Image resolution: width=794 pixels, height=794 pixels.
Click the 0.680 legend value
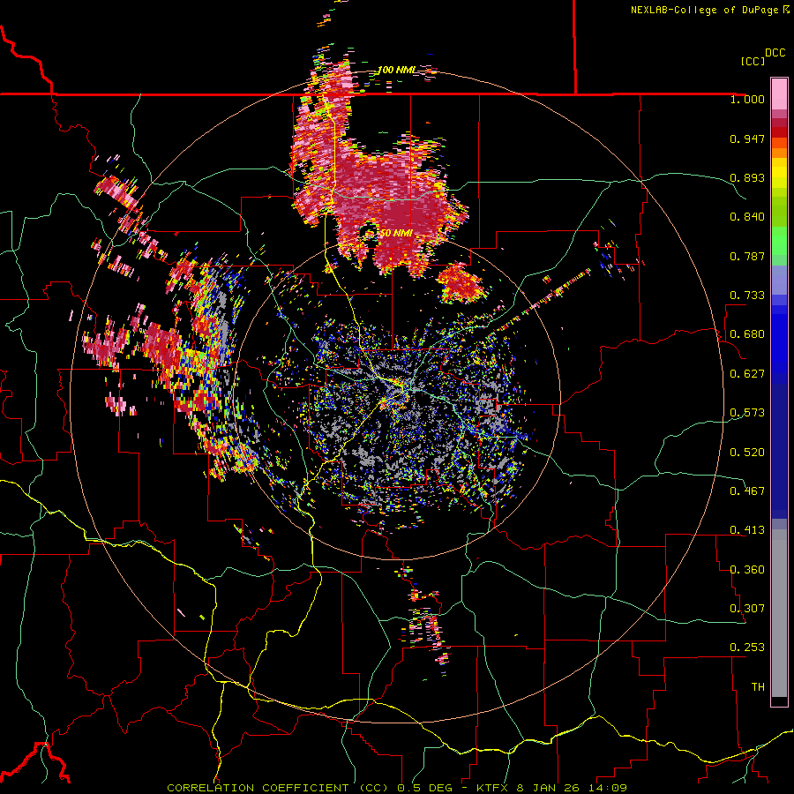747,334
